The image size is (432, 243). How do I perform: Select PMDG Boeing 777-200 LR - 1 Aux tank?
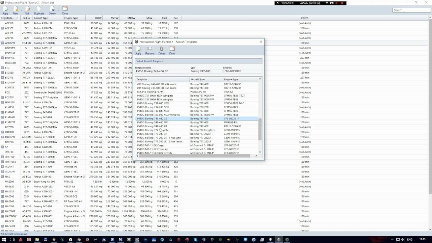tap(197, 138)
